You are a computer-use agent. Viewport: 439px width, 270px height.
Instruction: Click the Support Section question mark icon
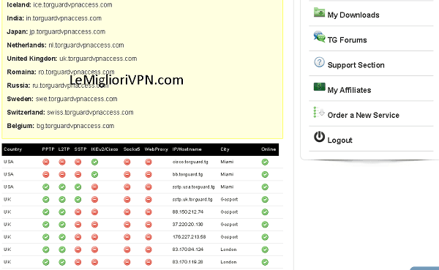point(319,62)
